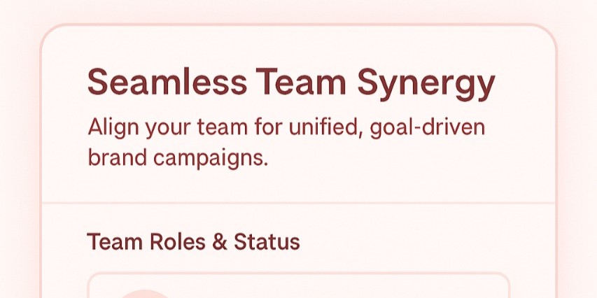597x298 pixels.
Task: Click the ampersand in the section heading
Action: click(220, 242)
